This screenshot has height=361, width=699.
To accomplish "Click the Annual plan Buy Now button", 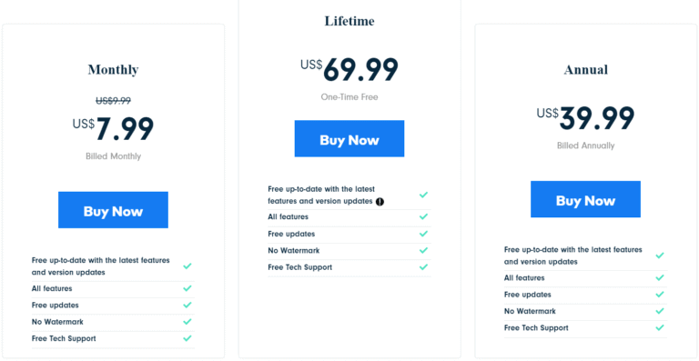I will click(585, 199).
